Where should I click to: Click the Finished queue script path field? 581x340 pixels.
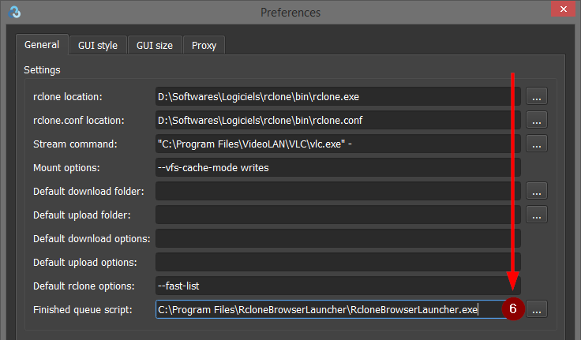pos(324,310)
